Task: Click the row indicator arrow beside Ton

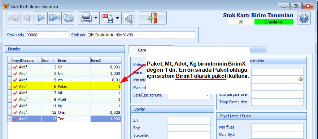Action: click(9, 119)
